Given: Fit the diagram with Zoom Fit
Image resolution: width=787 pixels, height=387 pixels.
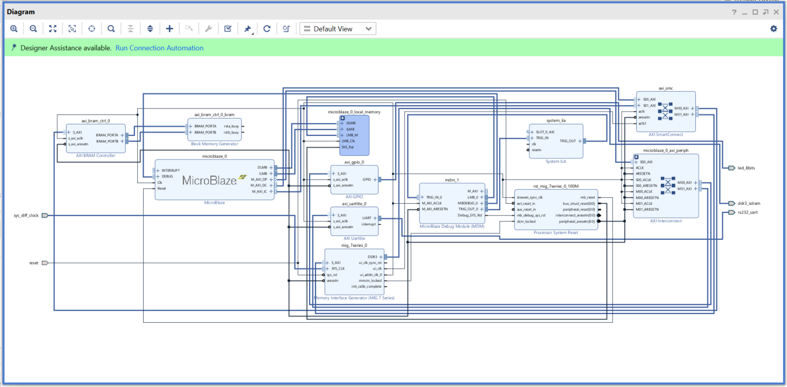Looking at the screenshot, I should 53,29.
